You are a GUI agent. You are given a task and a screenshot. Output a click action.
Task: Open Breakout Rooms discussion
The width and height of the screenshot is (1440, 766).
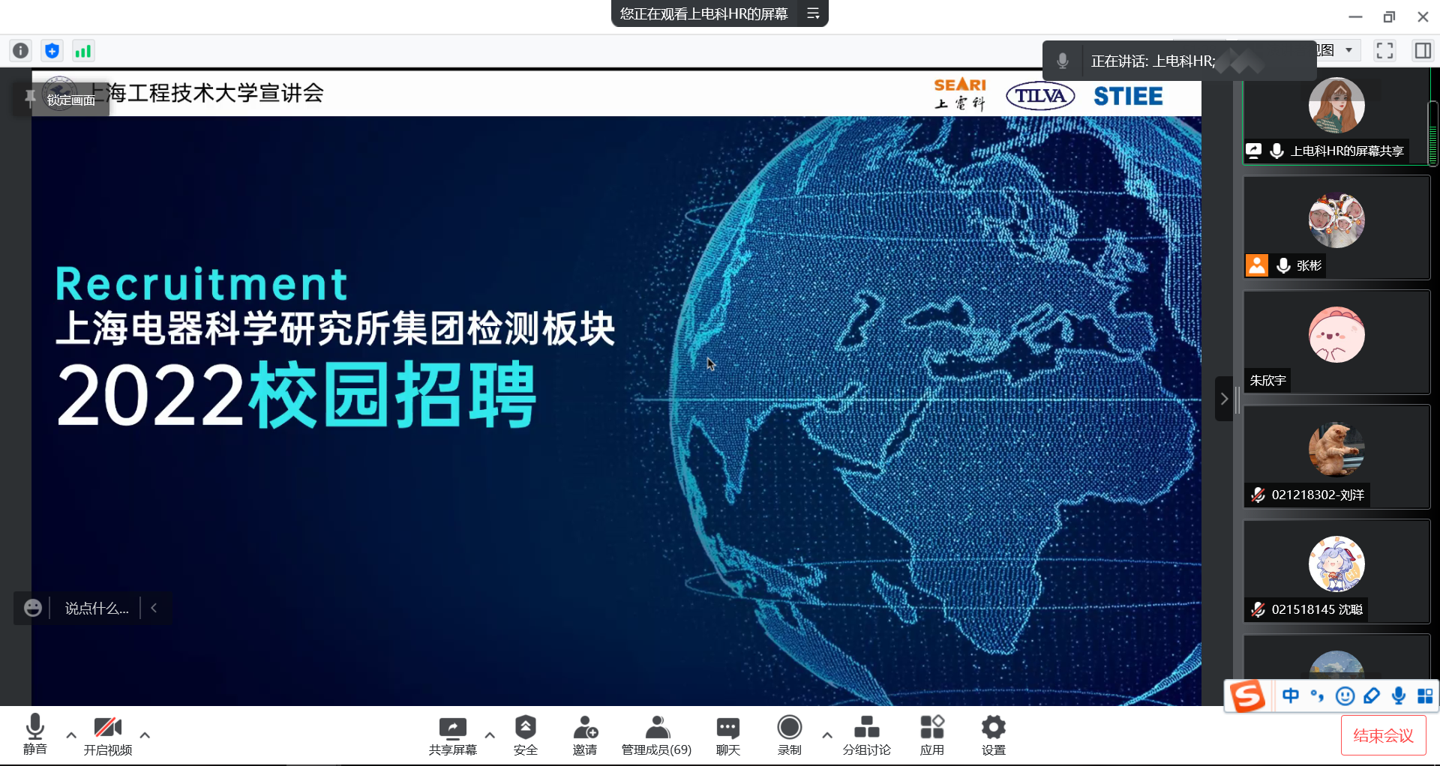866,735
